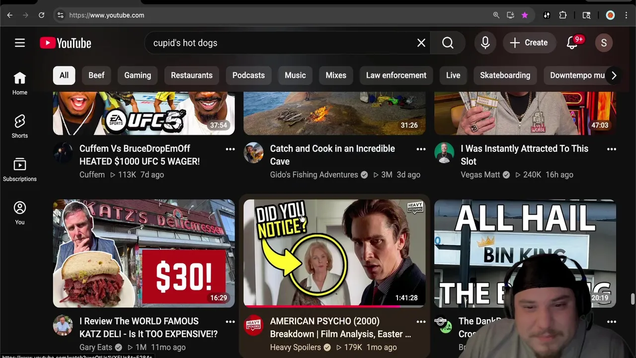Go to Home in sidebar
Screen dimensions: 636x358
(20, 83)
